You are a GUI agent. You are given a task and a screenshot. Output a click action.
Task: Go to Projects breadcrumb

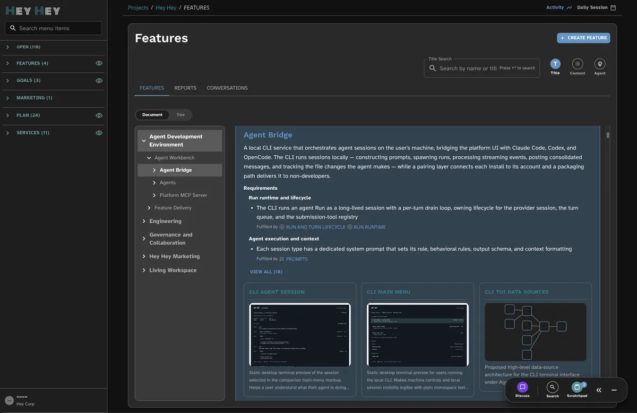click(138, 7)
